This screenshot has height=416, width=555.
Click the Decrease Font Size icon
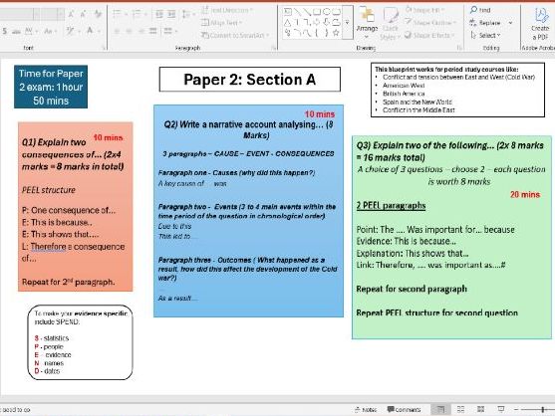point(84,14)
